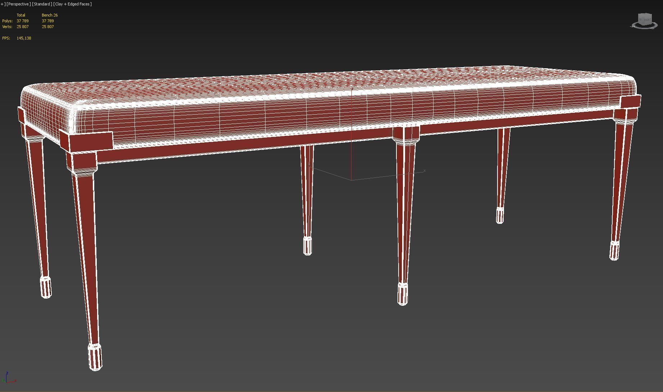The height and width of the screenshot is (392, 663).
Task: Click the 'Bench 26' object statistics label
Action: pyautogui.click(x=50, y=15)
